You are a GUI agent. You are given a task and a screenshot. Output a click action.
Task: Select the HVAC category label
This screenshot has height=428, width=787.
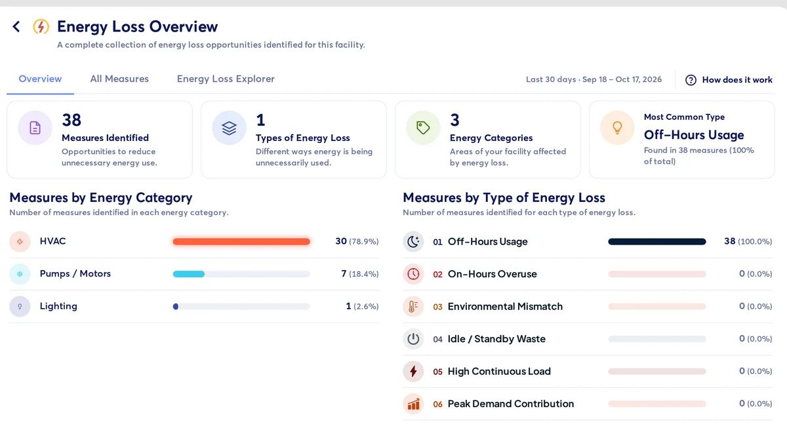[52, 241]
